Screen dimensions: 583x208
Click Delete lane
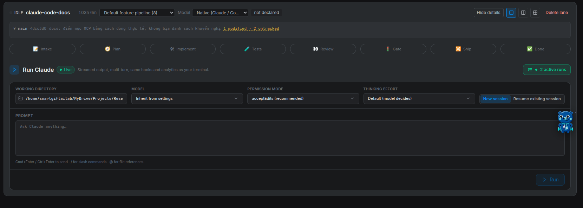point(557,13)
